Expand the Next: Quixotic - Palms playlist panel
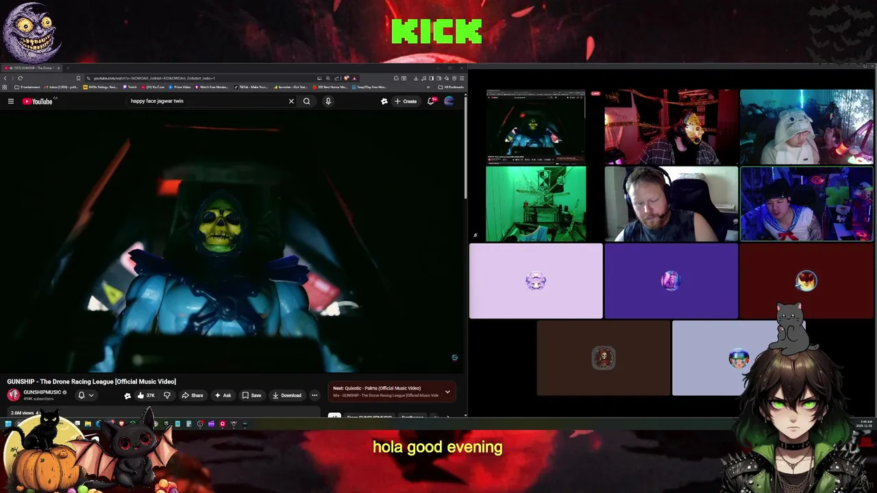Screen dimensions: 877x493 point(447,392)
